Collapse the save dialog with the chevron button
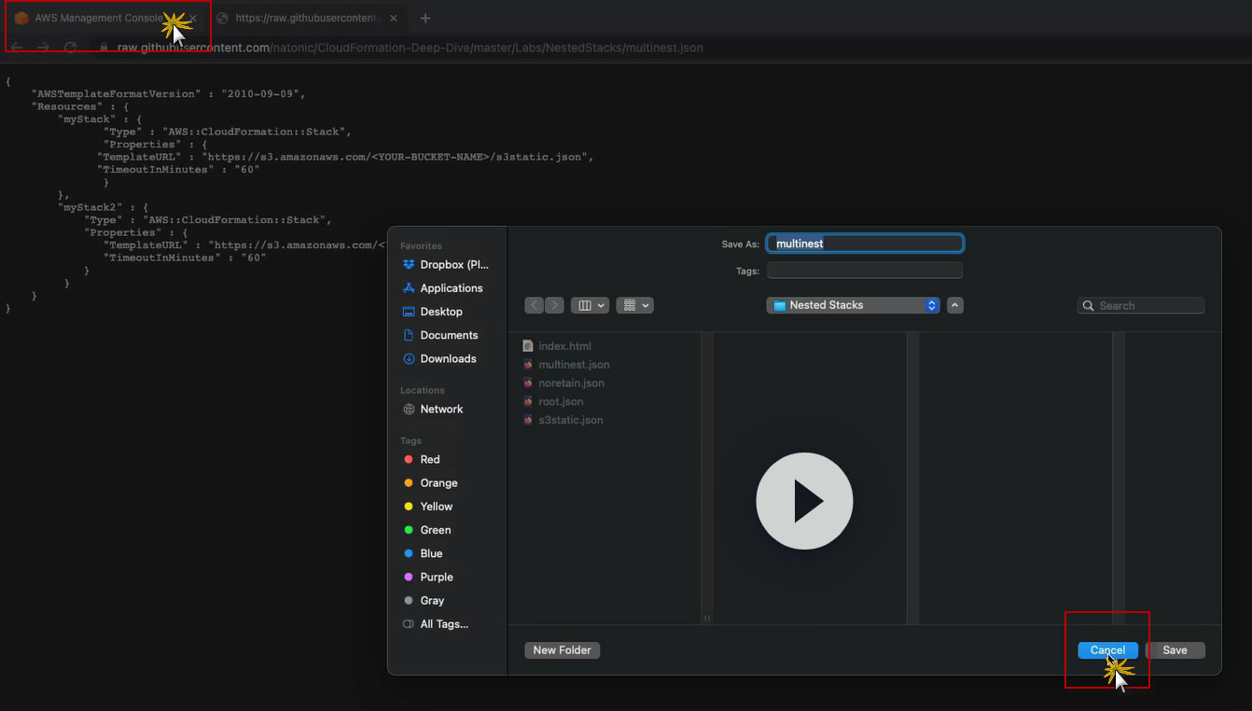 [x=955, y=305]
